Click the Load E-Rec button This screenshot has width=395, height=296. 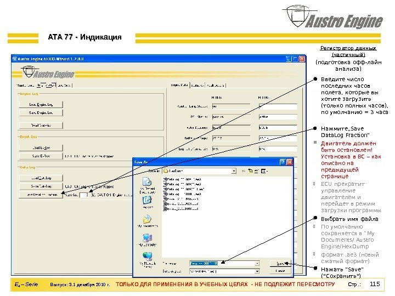(41, 148)
